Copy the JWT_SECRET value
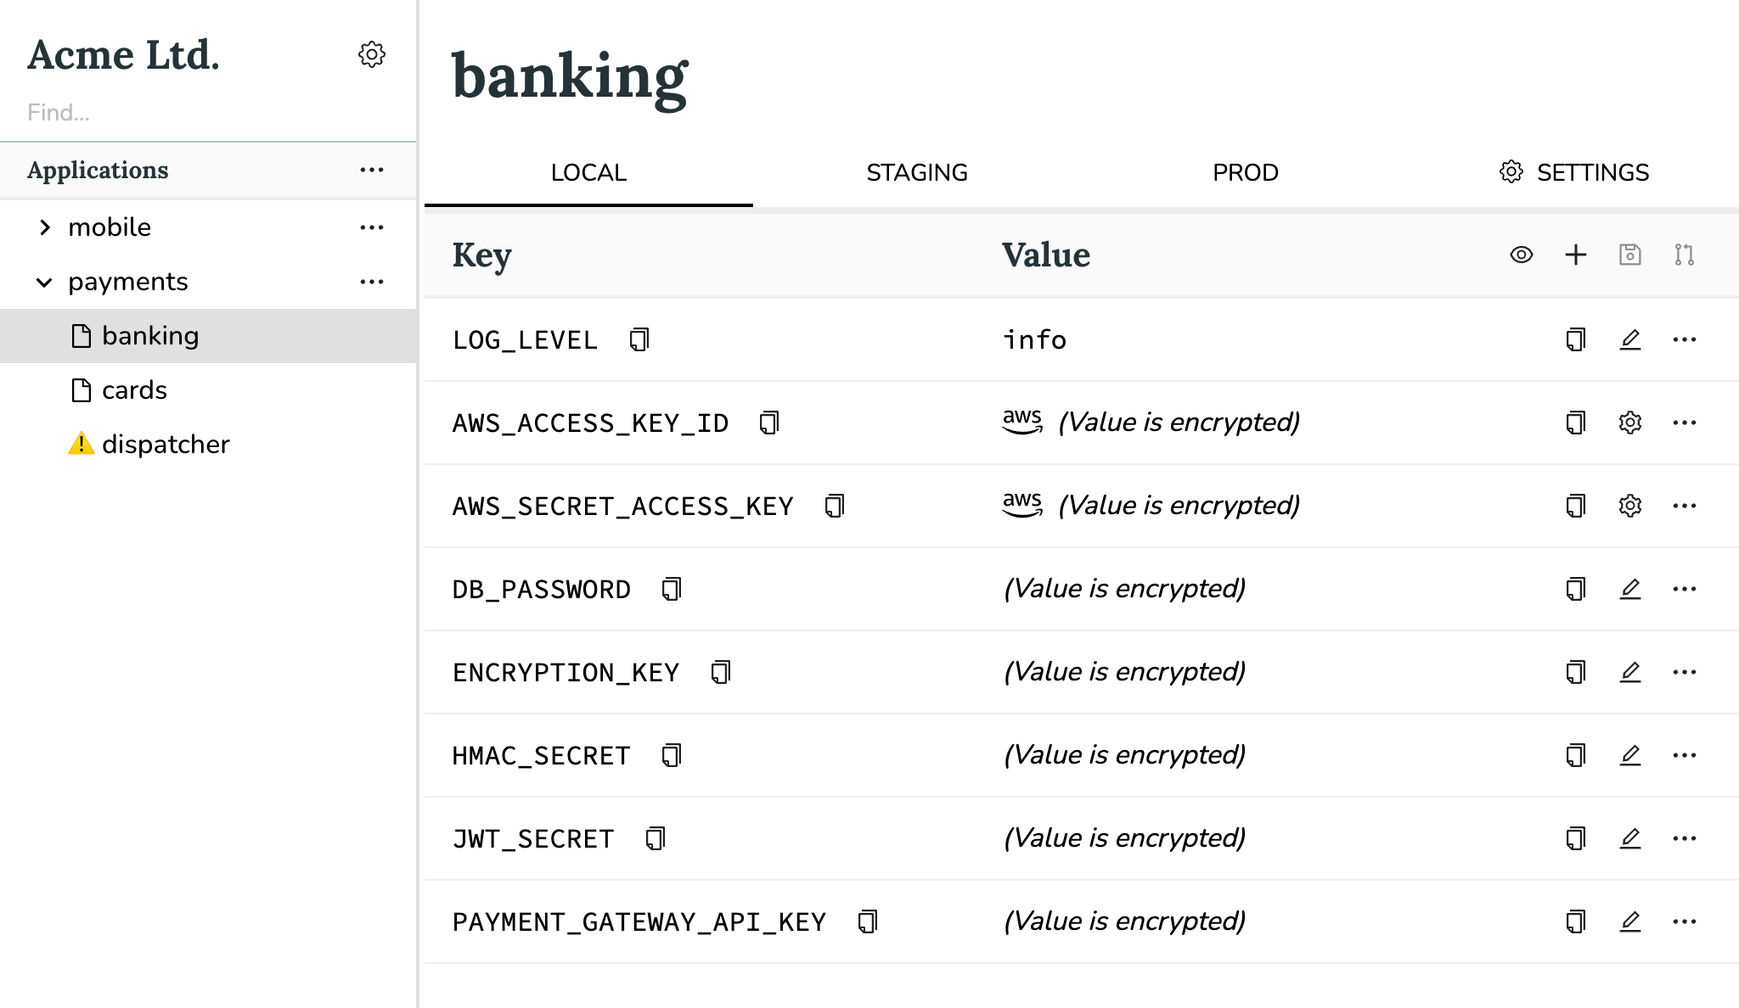The height and width of the screenshot is (1008, 1739). [x=1575, y=838]
